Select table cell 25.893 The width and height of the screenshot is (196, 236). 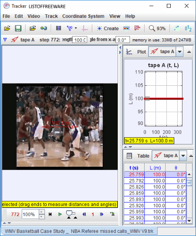[x=134, y=199]
